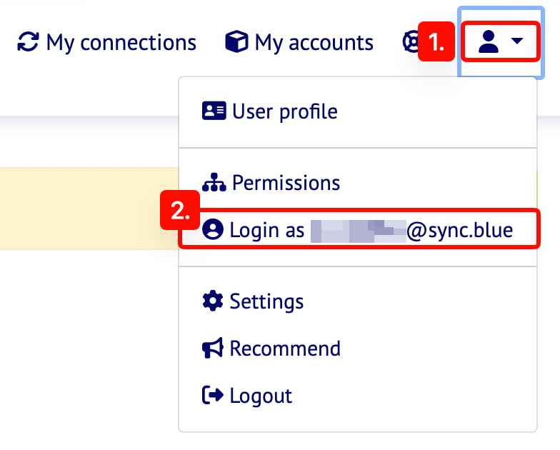560x450 pixels.
Task: Click the user silhouette icon in the top bar
Action: point(489,42)
